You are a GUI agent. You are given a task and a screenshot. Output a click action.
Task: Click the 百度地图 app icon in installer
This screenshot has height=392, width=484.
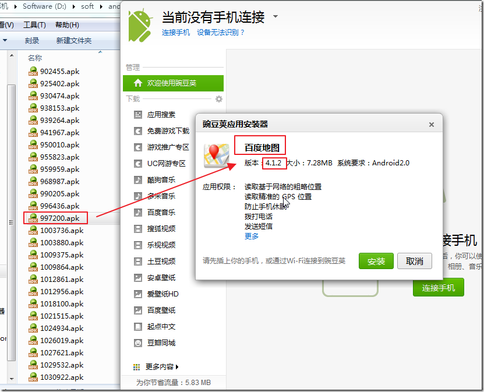(x=217, y=156)
